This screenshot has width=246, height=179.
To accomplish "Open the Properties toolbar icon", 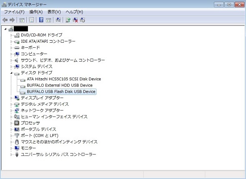I will 32,20.
